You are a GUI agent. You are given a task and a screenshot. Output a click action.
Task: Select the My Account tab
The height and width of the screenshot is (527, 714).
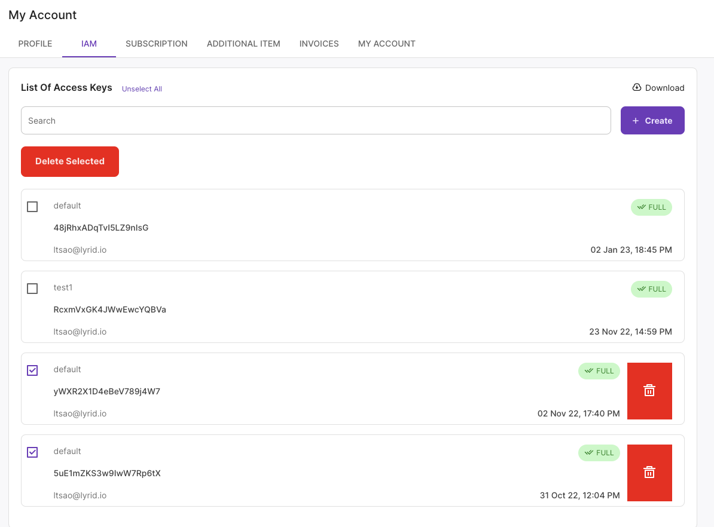386,44
